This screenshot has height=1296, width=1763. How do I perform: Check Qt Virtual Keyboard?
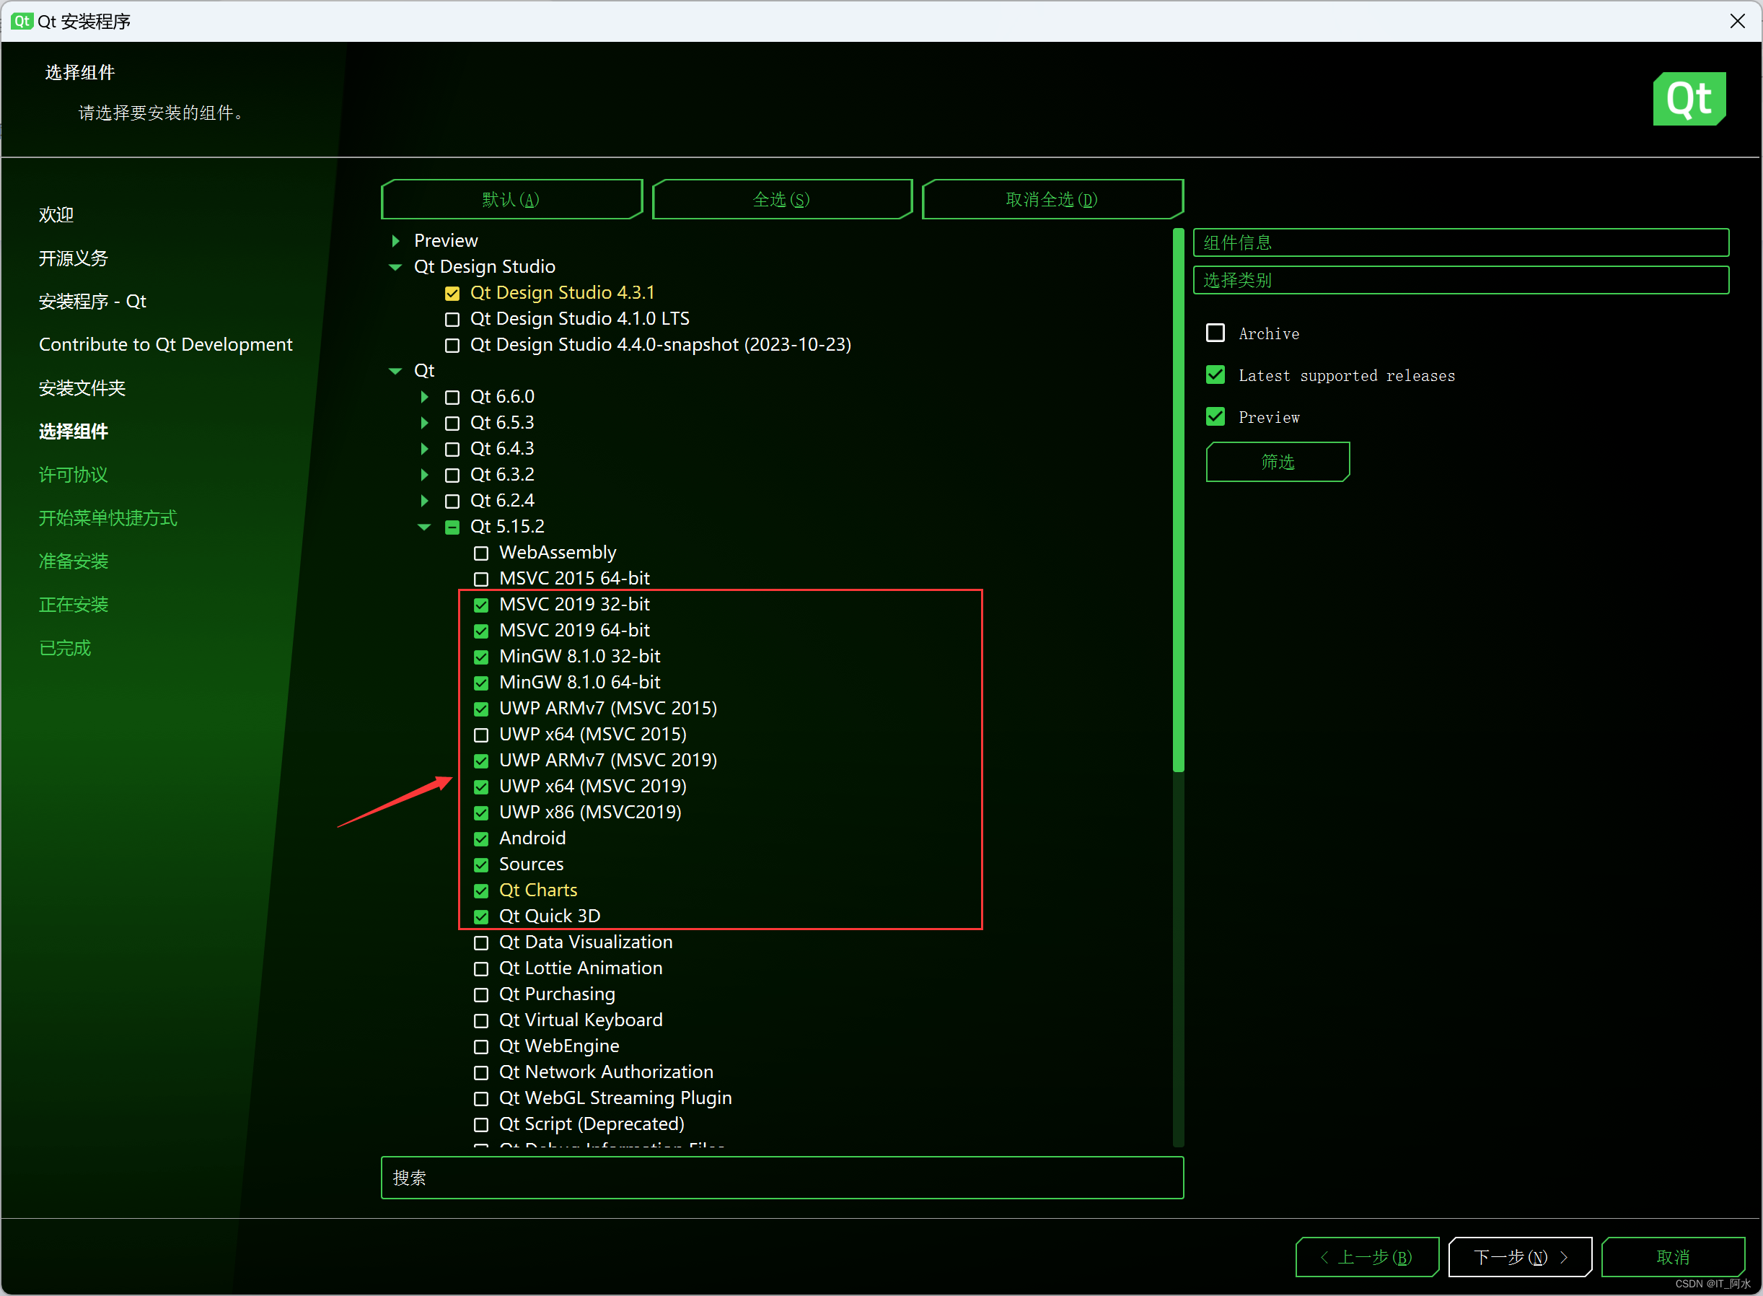point(480,1020)
